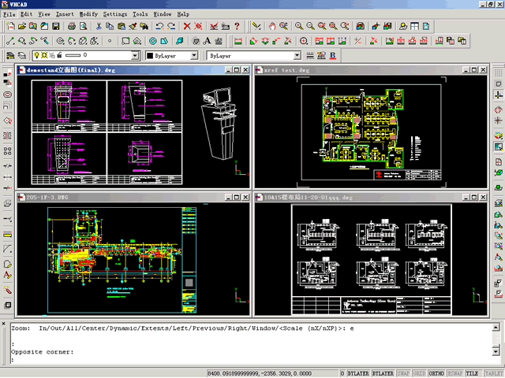Click the lineweight lines icon
Screen dimensions: 505x378
pyautogui.click(x=310, y=56)
